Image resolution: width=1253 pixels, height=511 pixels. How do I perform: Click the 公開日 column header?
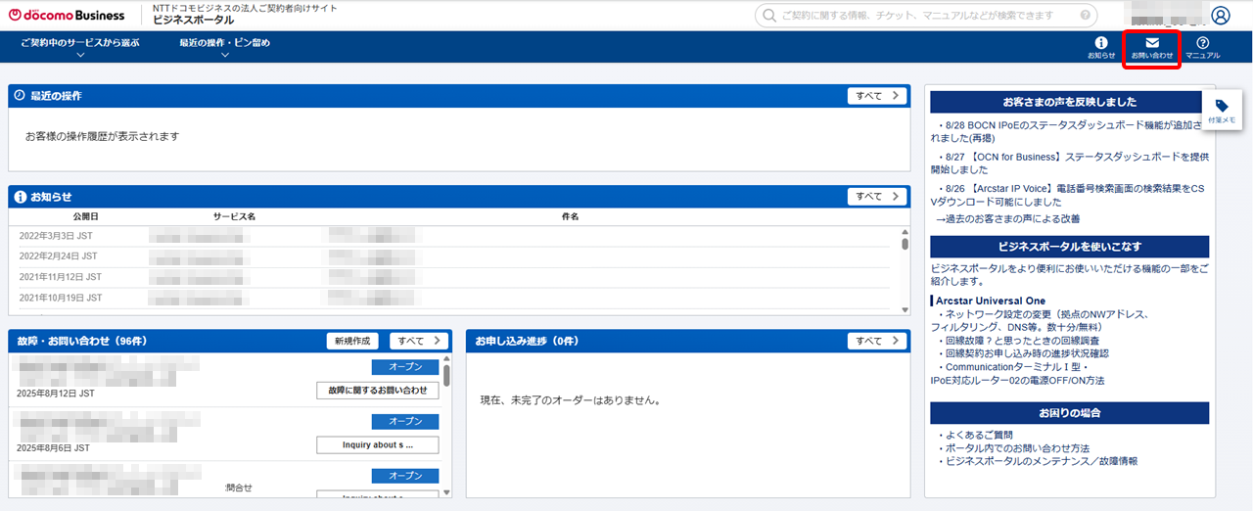click(86, 216)
